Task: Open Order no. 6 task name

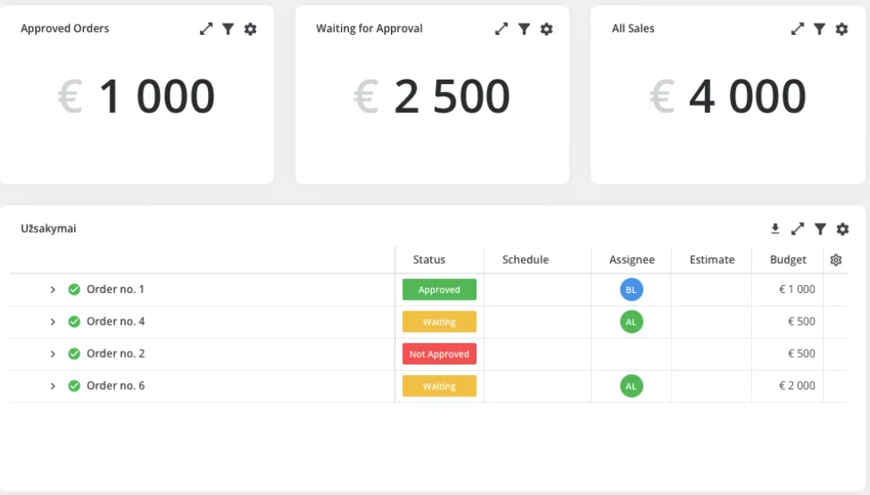Action: [x=115, y=386]
